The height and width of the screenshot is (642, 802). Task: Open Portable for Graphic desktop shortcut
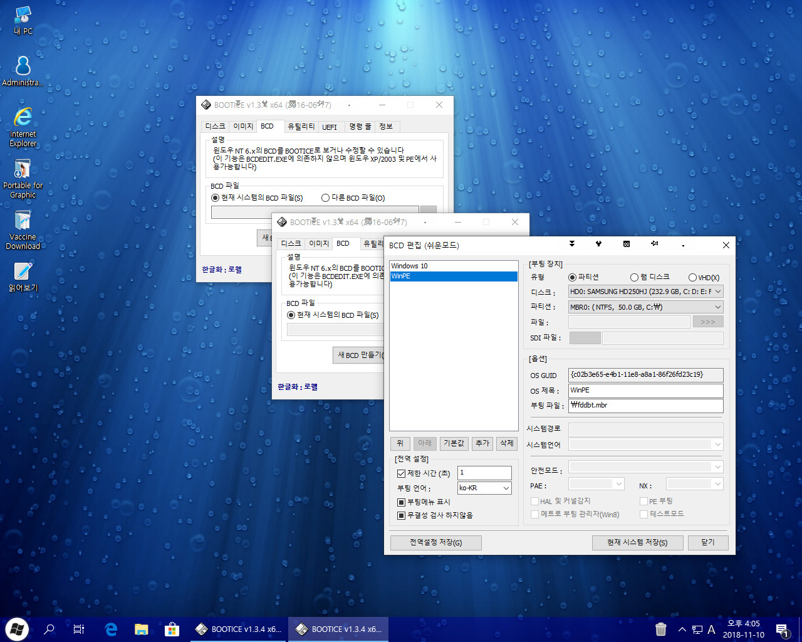coord(23,179)
